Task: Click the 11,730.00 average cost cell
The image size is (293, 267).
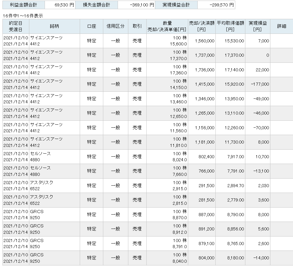Action: click(x=230, y=142)
